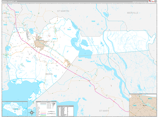Click the ZIP code 70563 label
The height and width of the screenshot is (117, 158).
coord(54,39)
